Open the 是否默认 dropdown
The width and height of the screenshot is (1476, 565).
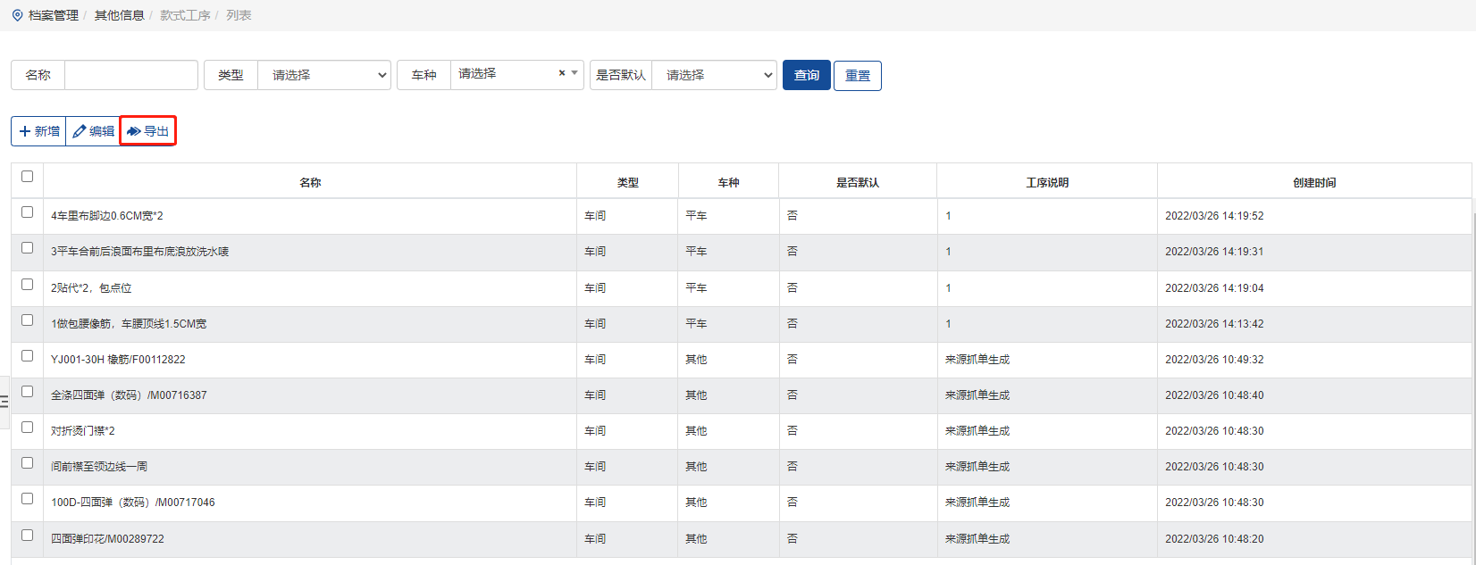(x=714, y=75)
